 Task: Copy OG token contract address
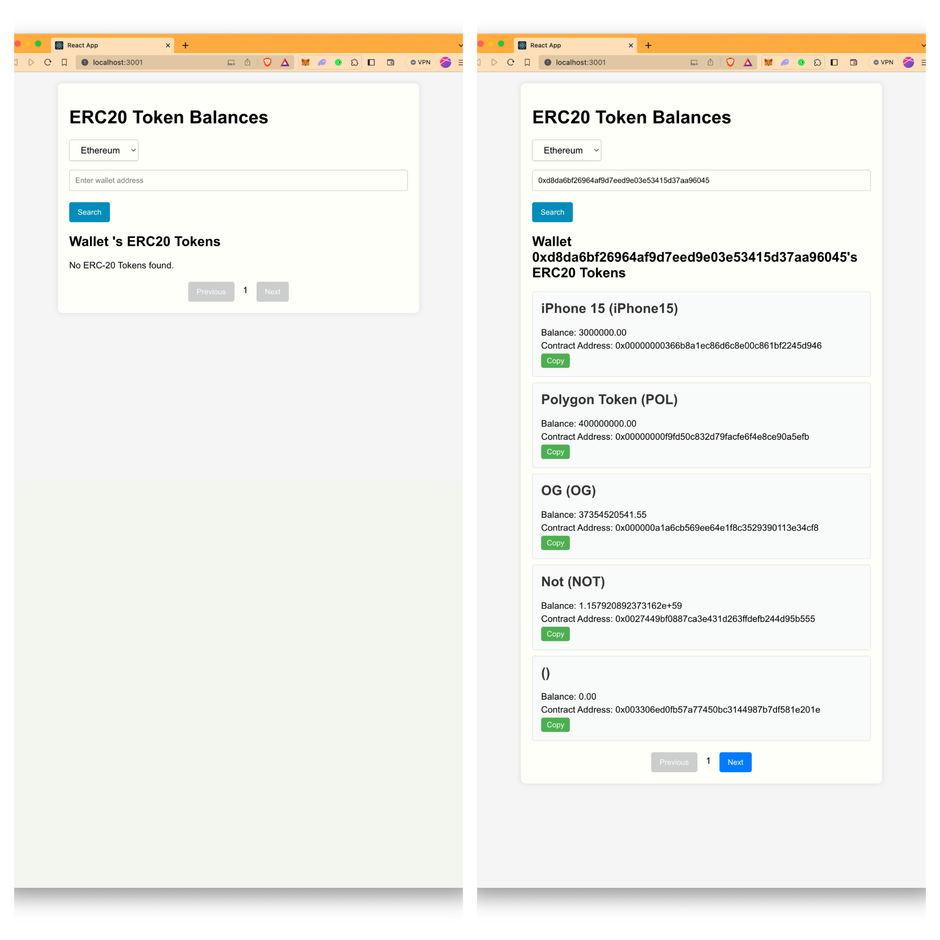[x=555, y=542]
